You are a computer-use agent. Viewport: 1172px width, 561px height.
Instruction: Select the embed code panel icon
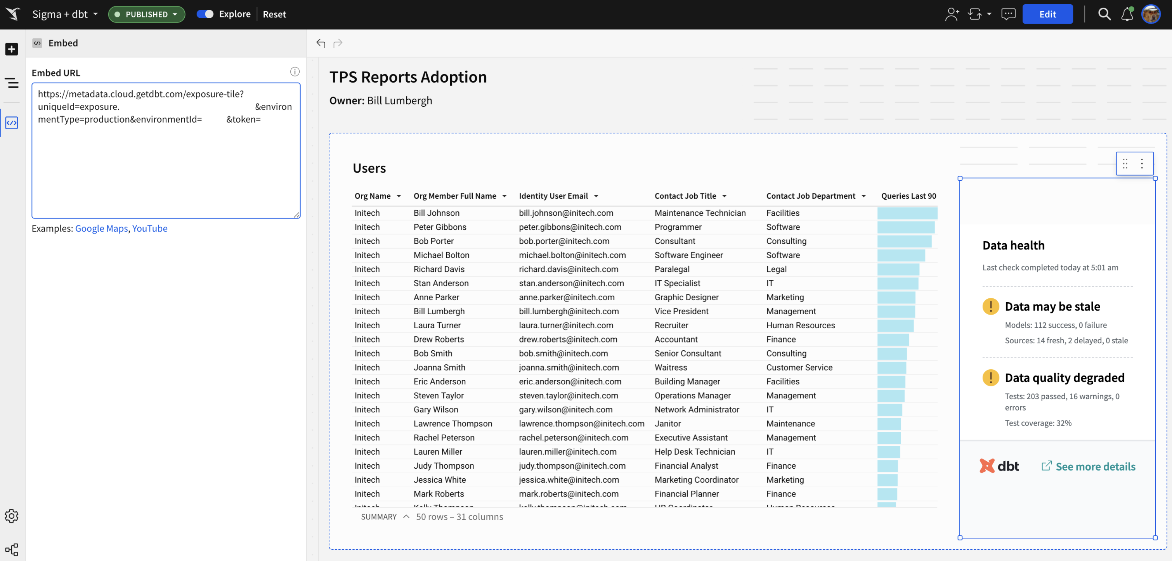(11, 122)
